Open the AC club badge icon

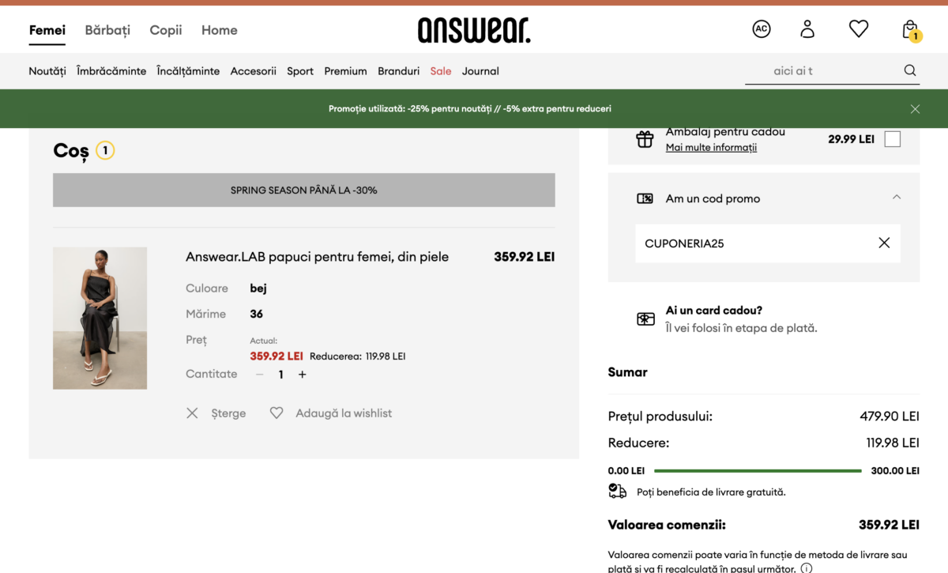(x=761, y=29)
